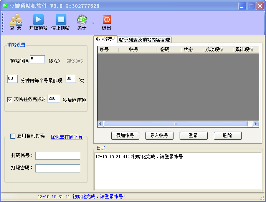Open the 关于 mushroom icon

[x=82, y=20]
